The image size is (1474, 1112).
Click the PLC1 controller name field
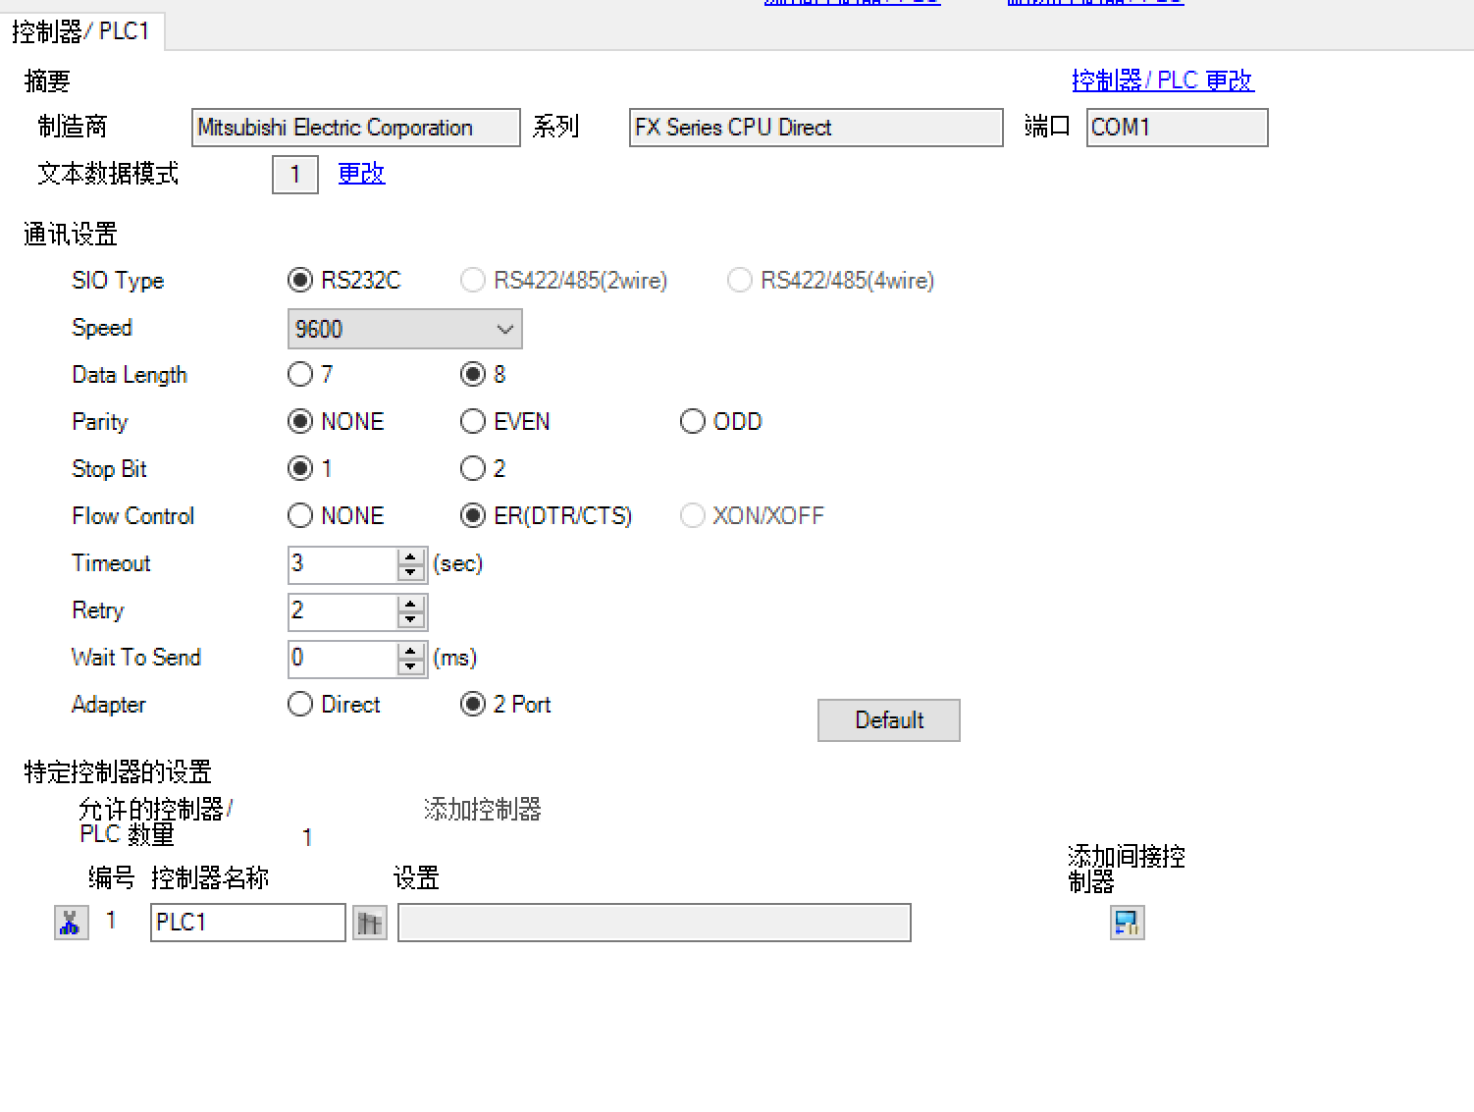(247, 923)
